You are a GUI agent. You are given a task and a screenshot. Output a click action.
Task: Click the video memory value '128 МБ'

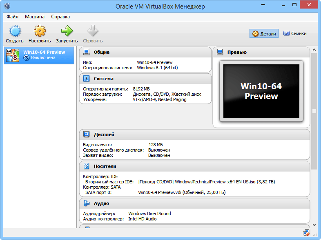click(x=156, y=145)
